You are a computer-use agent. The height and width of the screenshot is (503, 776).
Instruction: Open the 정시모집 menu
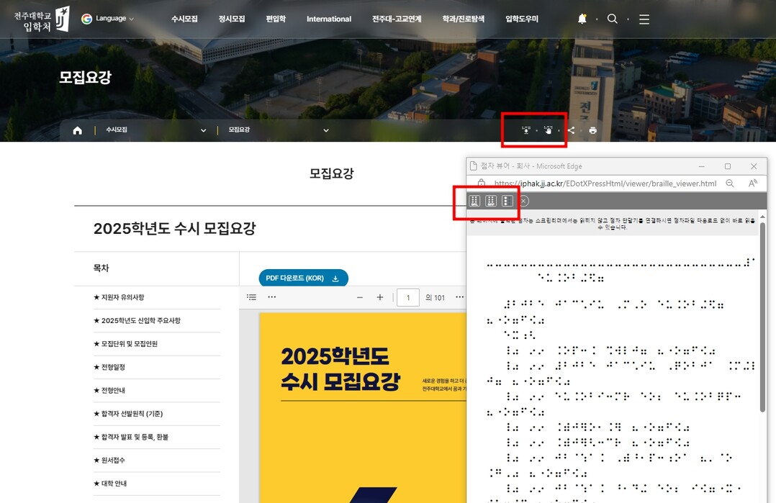[232, 19]
